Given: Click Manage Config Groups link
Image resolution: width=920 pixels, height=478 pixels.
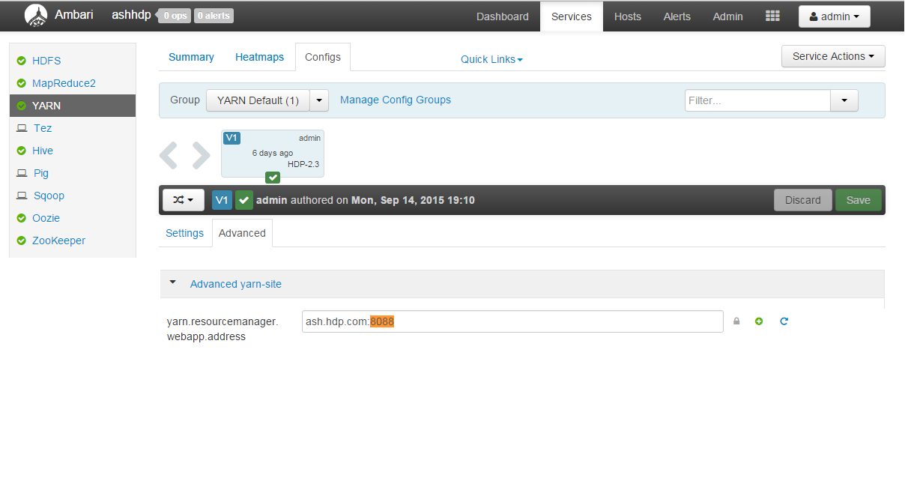Looking at the screenshot, I should click(396, 100).
